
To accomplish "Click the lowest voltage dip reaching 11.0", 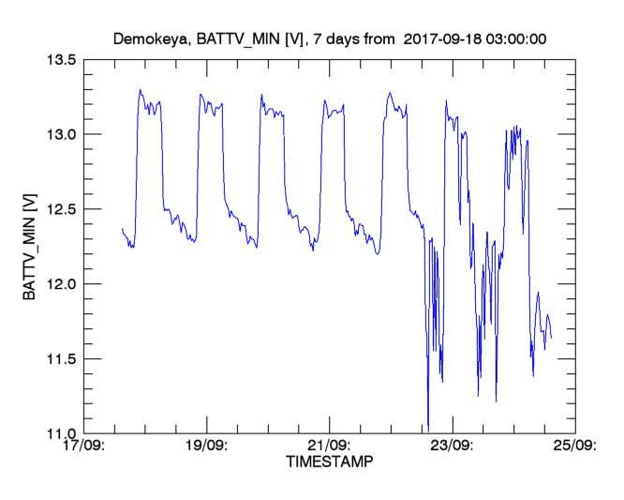I will coord(428,430).
